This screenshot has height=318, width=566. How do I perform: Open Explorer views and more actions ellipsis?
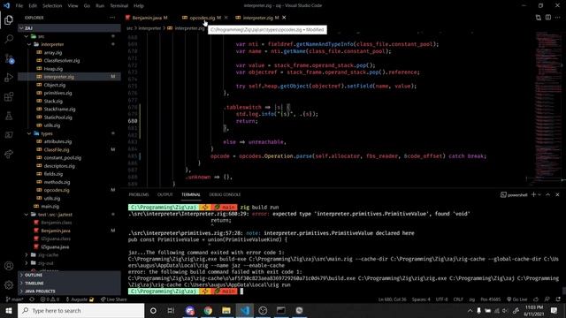[112, 18]
